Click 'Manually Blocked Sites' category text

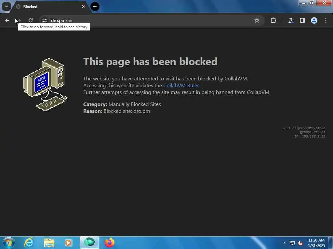[135, 104]
